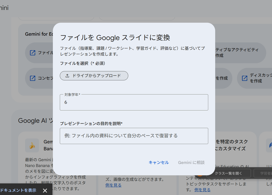Viewport: 272px width, 195px height.
Task: Click the ディスカッションを作成 chip's open icon
Action: [245, 78]
